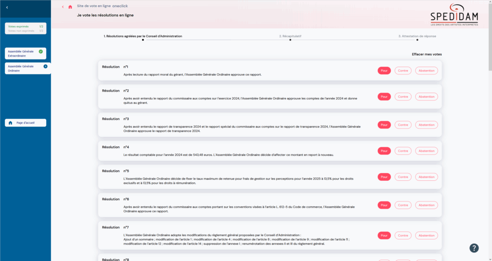
Task: Vote Pour on Résolution n°5
Action: click(x=384, y=177)
